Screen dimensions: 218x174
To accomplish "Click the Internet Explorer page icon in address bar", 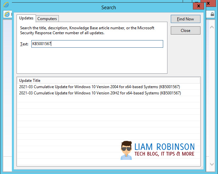I will (x=7, y=14).
